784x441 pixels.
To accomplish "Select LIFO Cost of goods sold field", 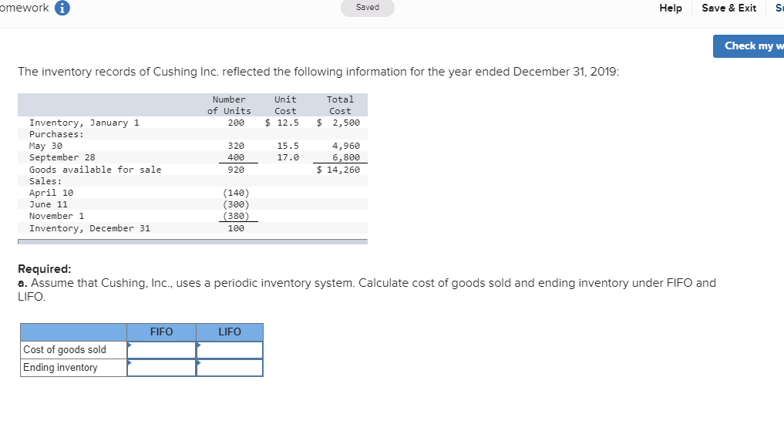I will [x=230, y=350].
